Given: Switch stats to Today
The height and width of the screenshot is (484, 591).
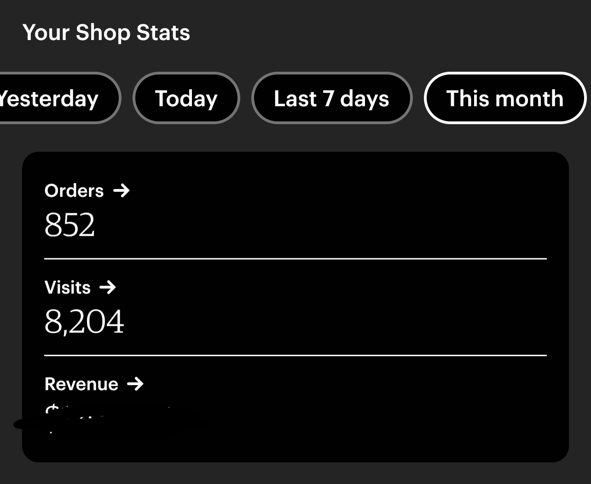Looking at the screenshot, I should [x=186, y=98].
